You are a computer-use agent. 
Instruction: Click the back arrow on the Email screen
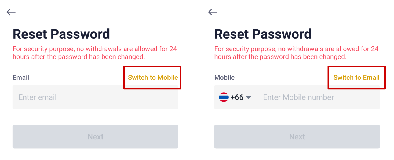pos(11,12)
